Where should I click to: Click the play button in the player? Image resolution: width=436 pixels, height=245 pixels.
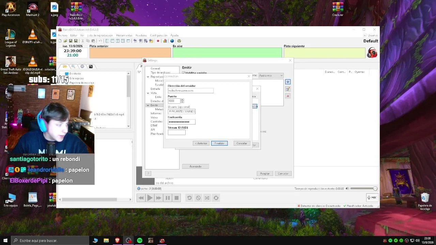[150, 198]
